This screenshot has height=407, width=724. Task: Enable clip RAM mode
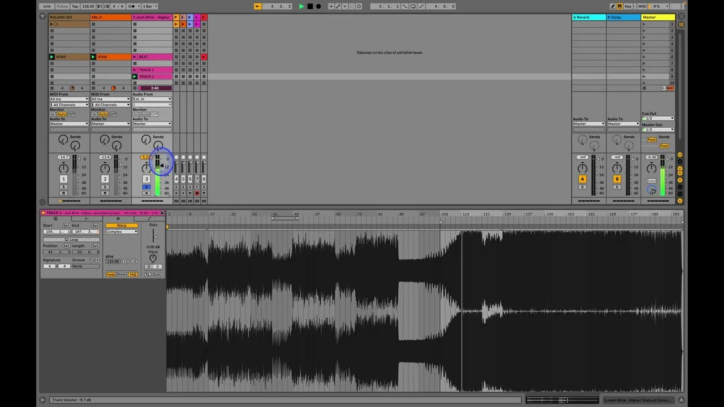[122, 275]
